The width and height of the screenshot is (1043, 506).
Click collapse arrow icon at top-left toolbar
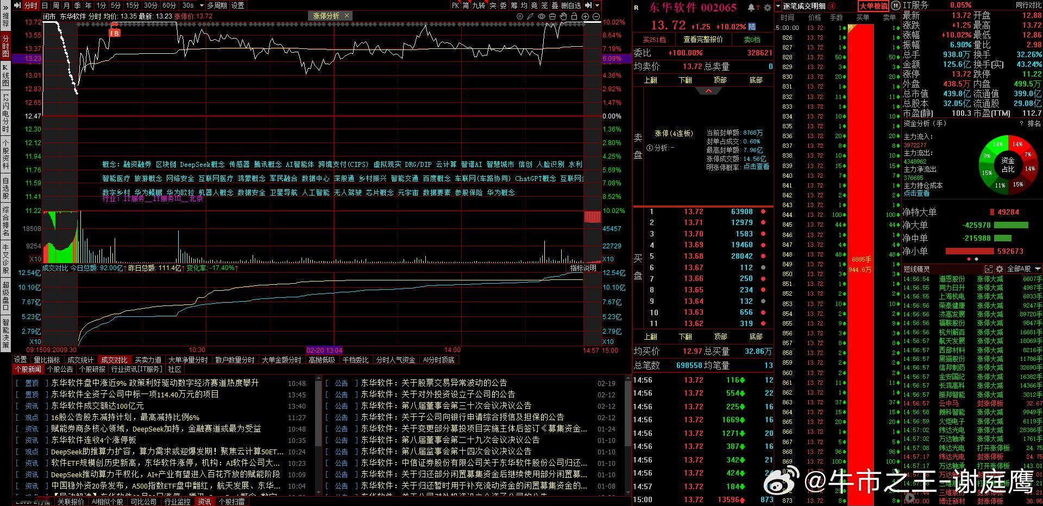point(17,5)
